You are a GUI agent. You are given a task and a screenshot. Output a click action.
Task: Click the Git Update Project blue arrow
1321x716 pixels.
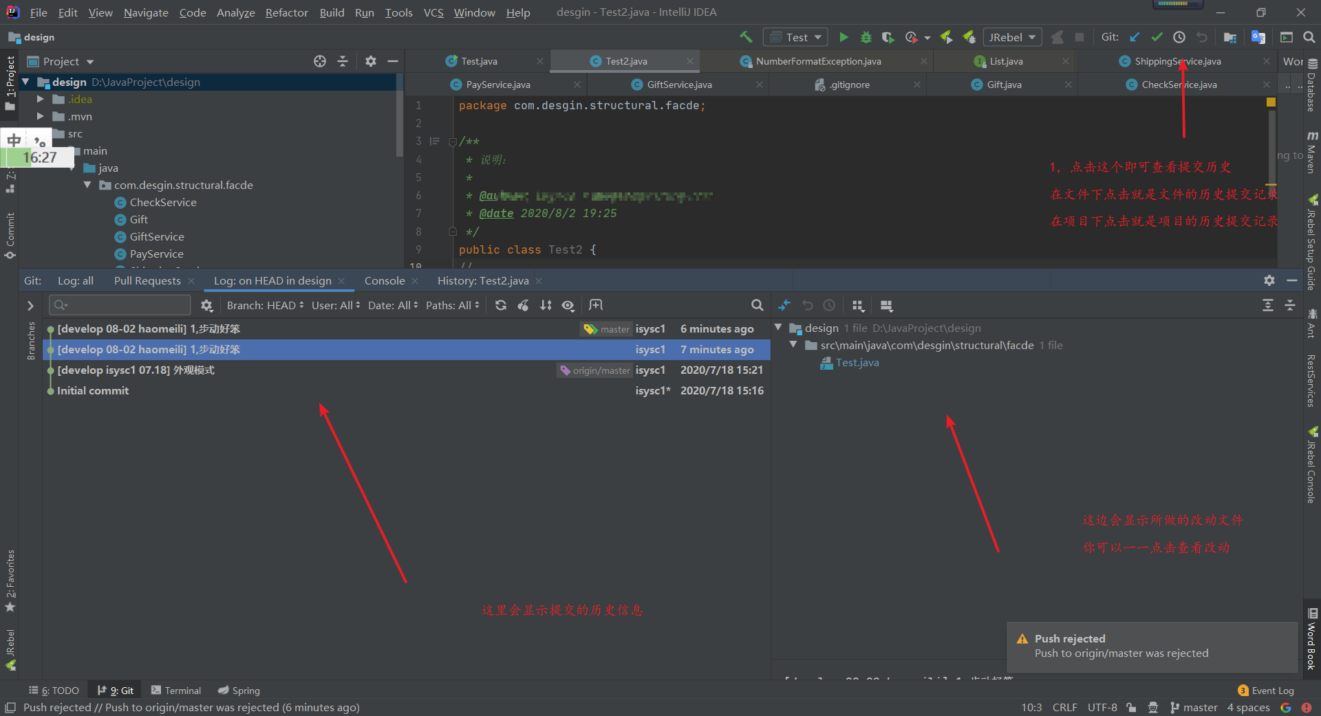pyautogui.click(x=1135, y=37)
